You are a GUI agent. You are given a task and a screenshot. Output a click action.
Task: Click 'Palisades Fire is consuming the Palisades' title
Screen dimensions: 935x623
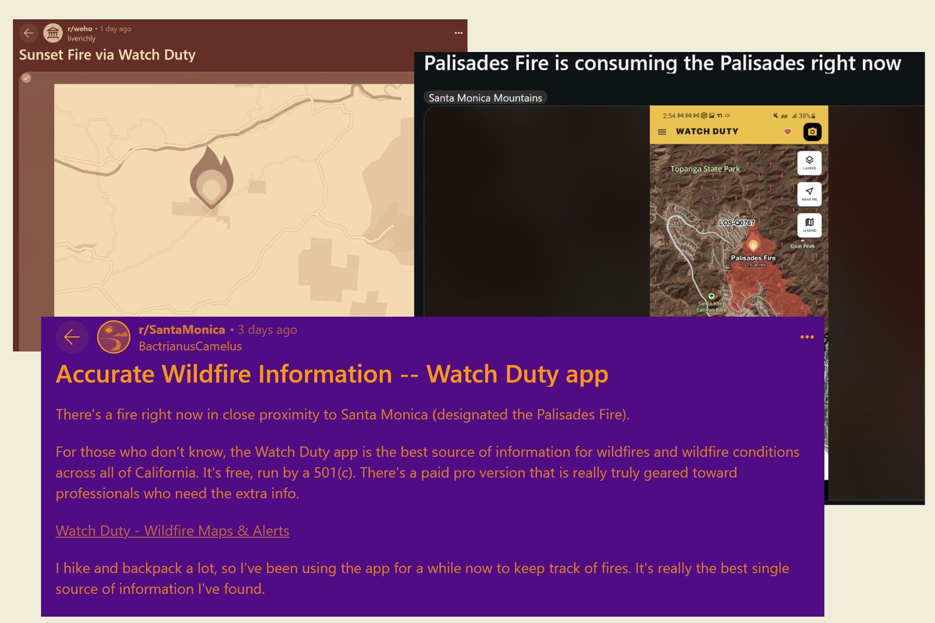(663, 63)
